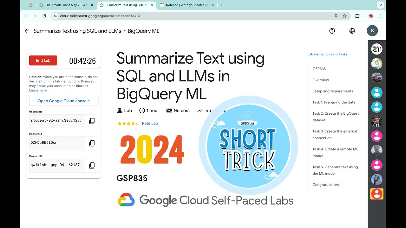Click the page header title text
Image resolution: width=406 pixels, height=228 pixels.
tap(96, 31)
